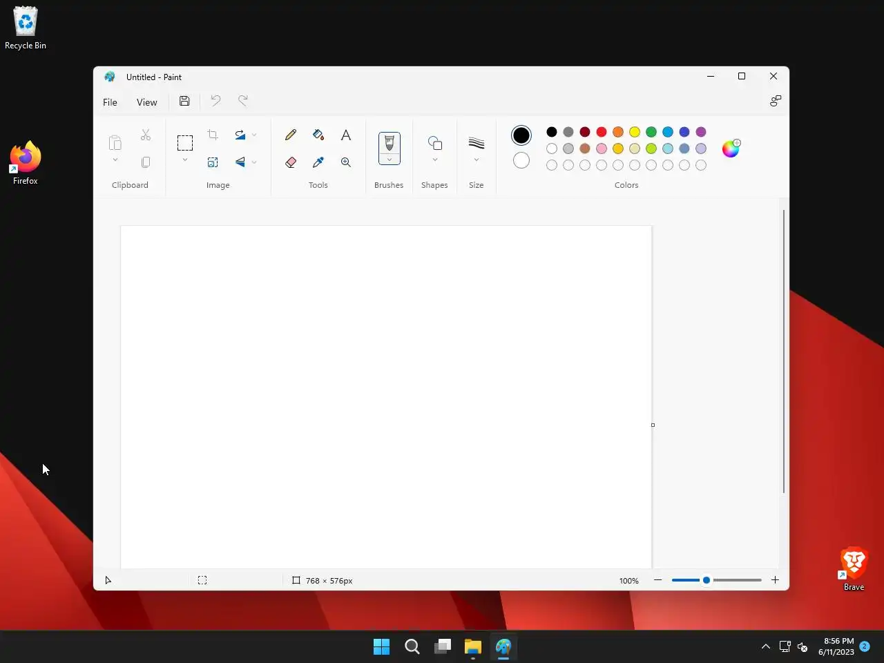Click the Copy icon
This screenshot has width=884, height=663.
[x=146, y=162]
